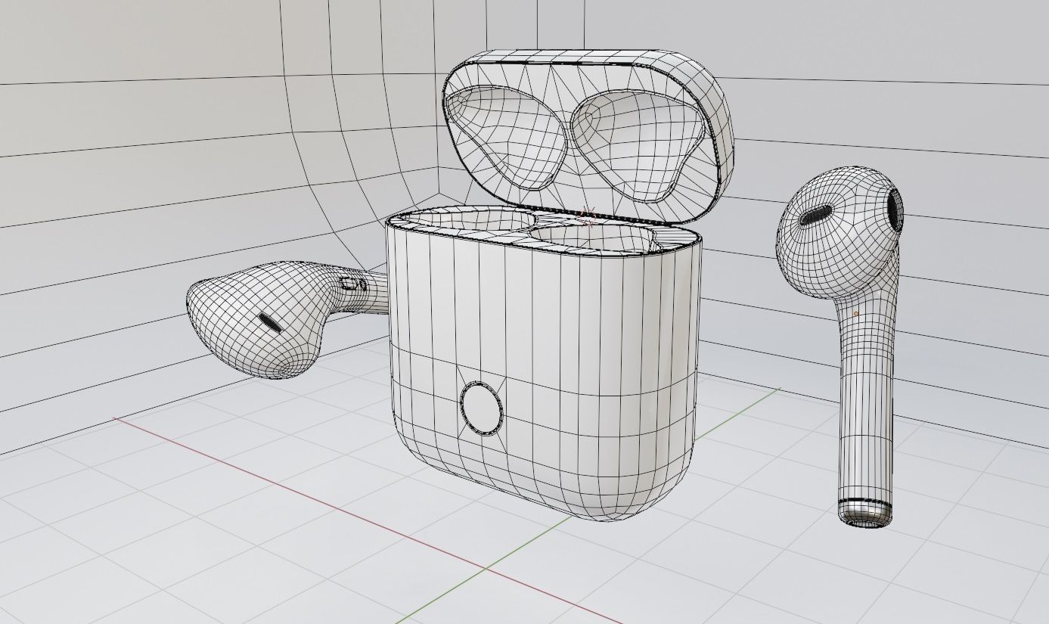Click the dark oval speaker slot on upright earbud
Screen dimensions: 1049x624
click(x=815, y=215)
